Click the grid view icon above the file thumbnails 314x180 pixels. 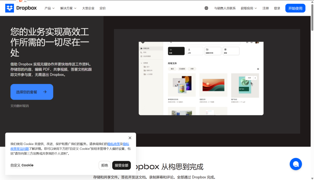coord(258,69)
